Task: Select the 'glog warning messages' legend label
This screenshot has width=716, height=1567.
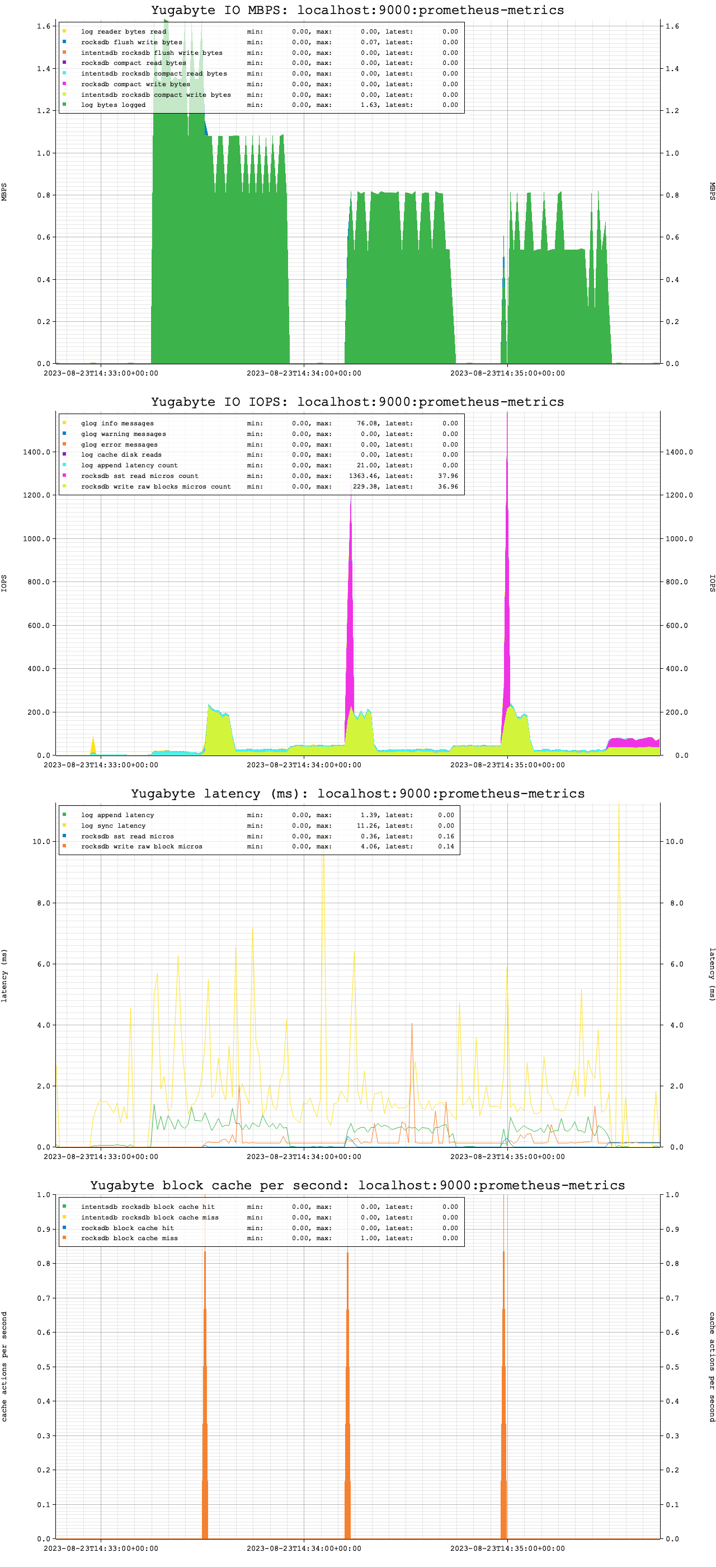Action: coord(124,434)
